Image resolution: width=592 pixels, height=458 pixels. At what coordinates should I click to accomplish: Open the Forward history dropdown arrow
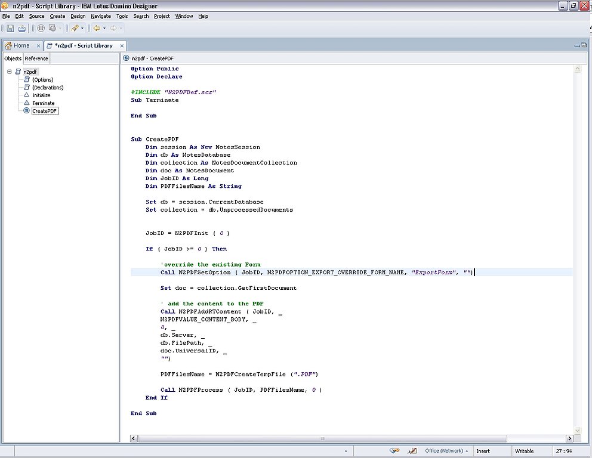pos(121,28)
